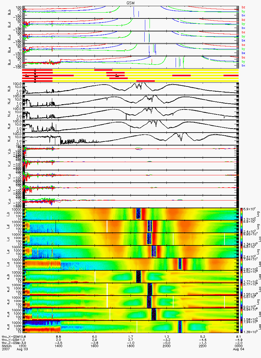This screenshot has width=261, height=358.
Task: Click the 2000 time axis tick label
Action: (x=167, y=346)
